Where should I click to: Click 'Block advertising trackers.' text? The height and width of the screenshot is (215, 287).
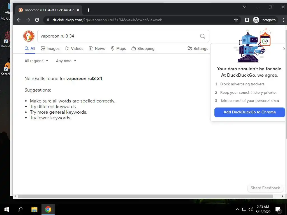pyautogui.click(x=243, y=84)
